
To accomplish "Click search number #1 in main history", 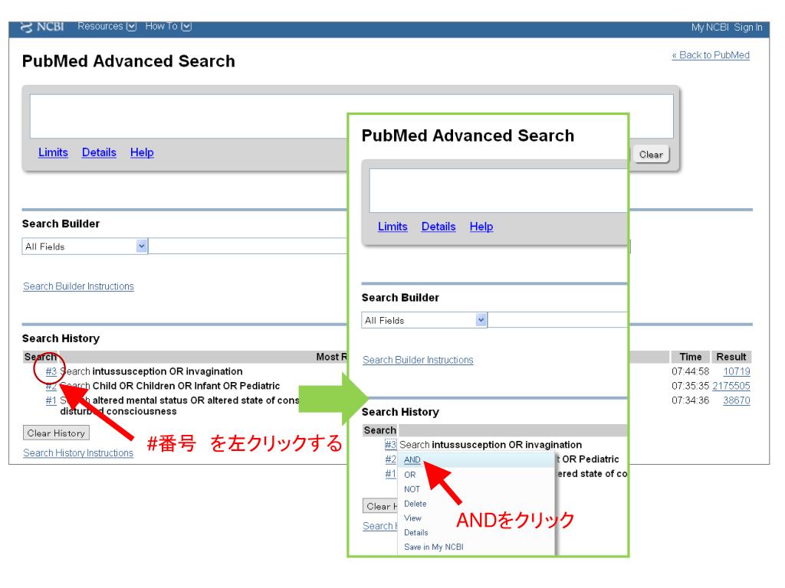I will 51,400.
